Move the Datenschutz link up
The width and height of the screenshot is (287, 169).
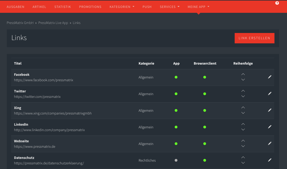pyautogui.click(x=243, y=158)
